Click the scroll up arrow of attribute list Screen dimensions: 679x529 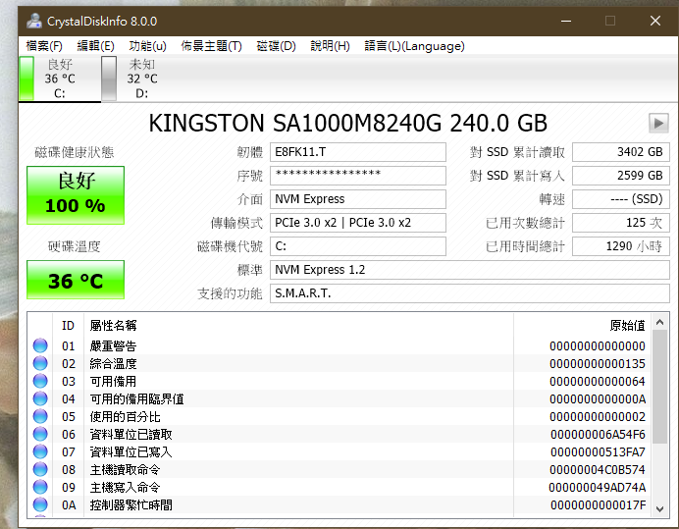click(660, 322)
